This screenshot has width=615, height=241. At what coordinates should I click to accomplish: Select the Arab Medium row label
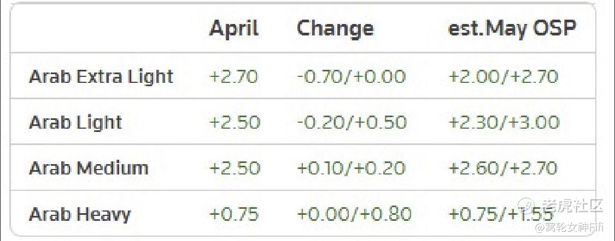point(89,168)
